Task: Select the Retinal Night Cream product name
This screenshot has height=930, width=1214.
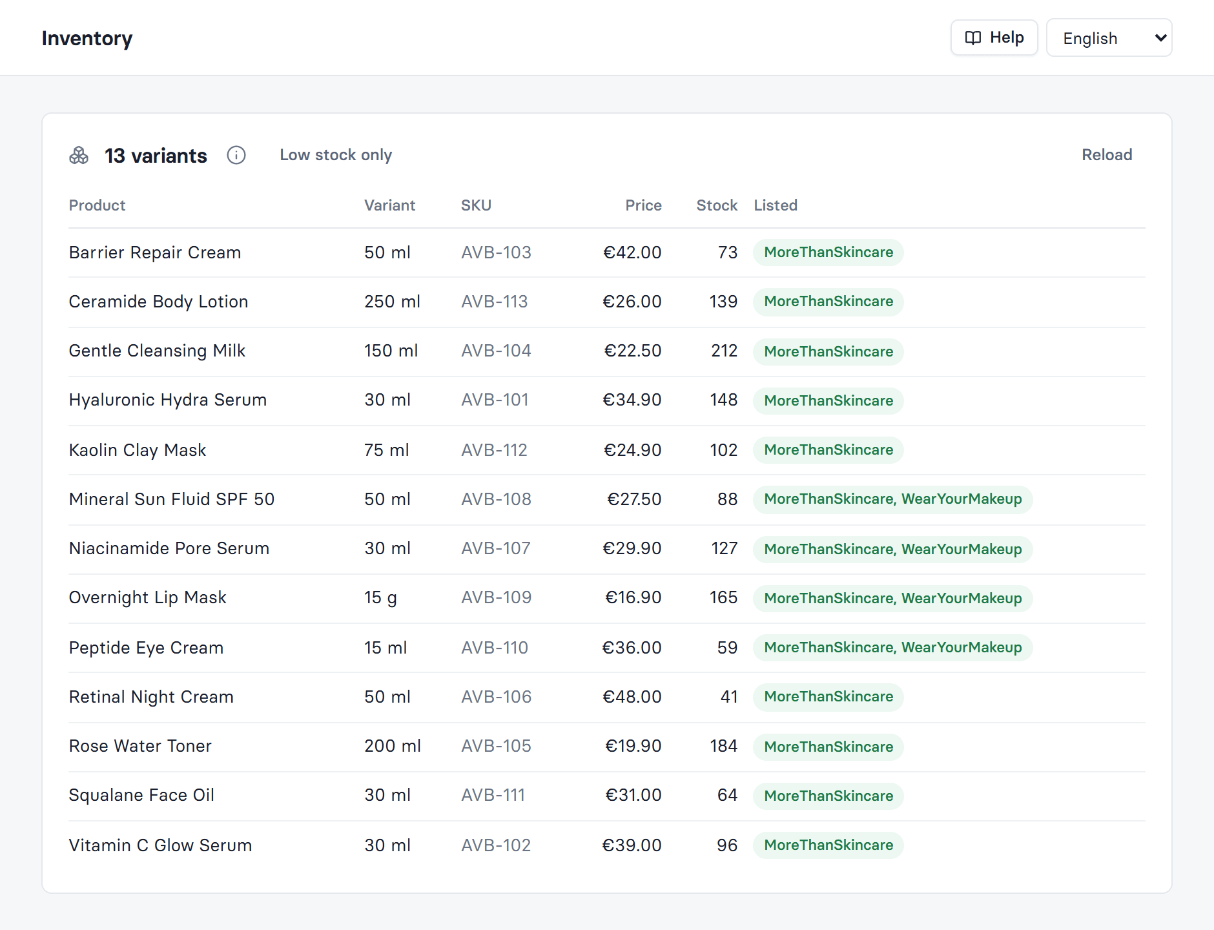Action: tap(151, 697)
